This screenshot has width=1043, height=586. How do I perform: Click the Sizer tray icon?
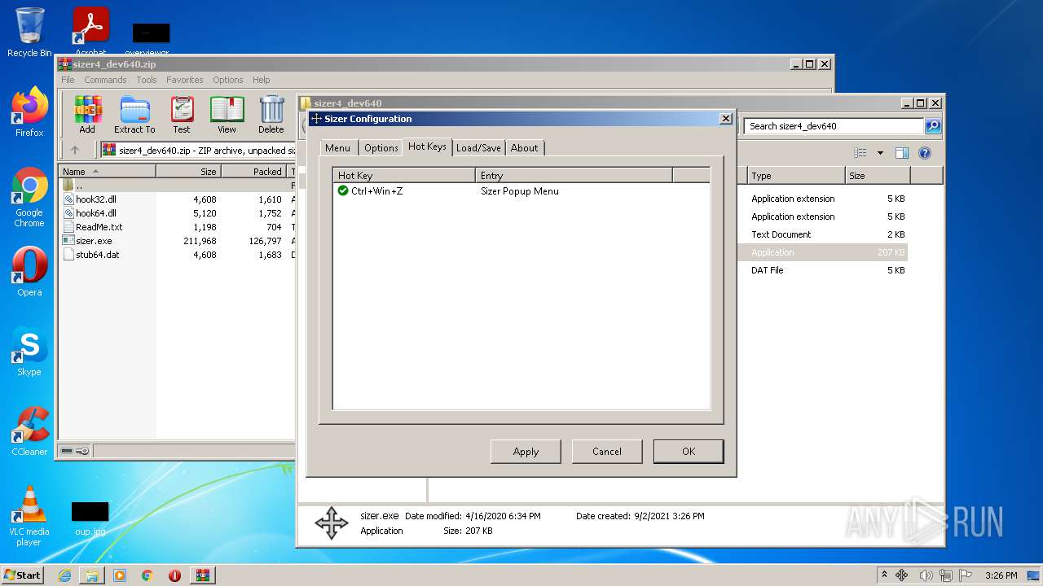tap(902, 575)
